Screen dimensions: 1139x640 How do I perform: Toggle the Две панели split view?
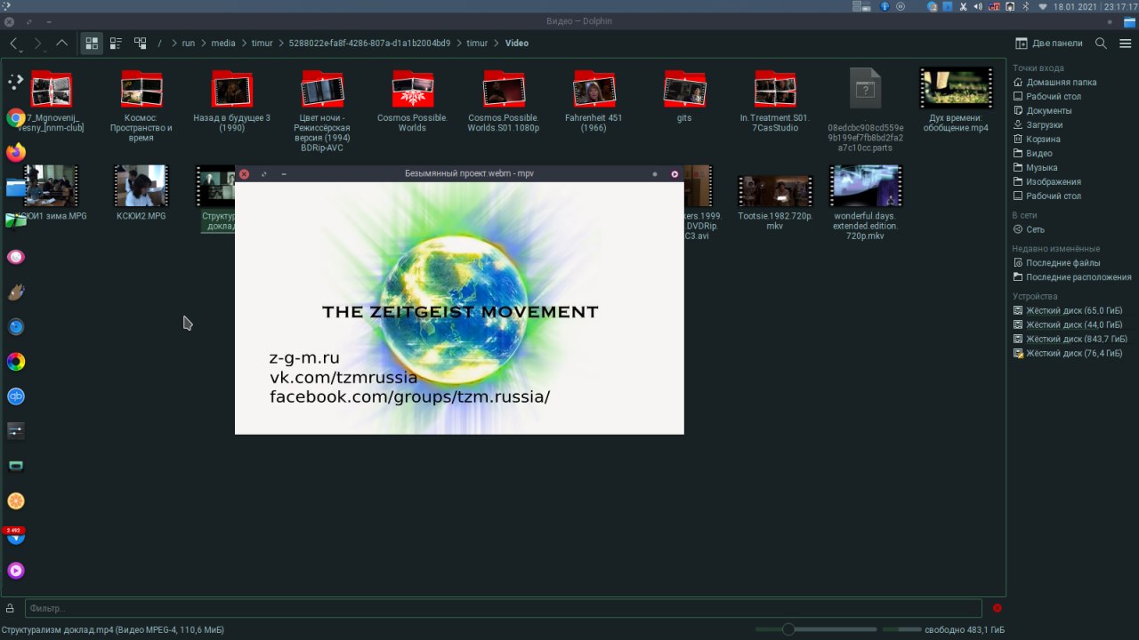click(x=1049, y=43)
